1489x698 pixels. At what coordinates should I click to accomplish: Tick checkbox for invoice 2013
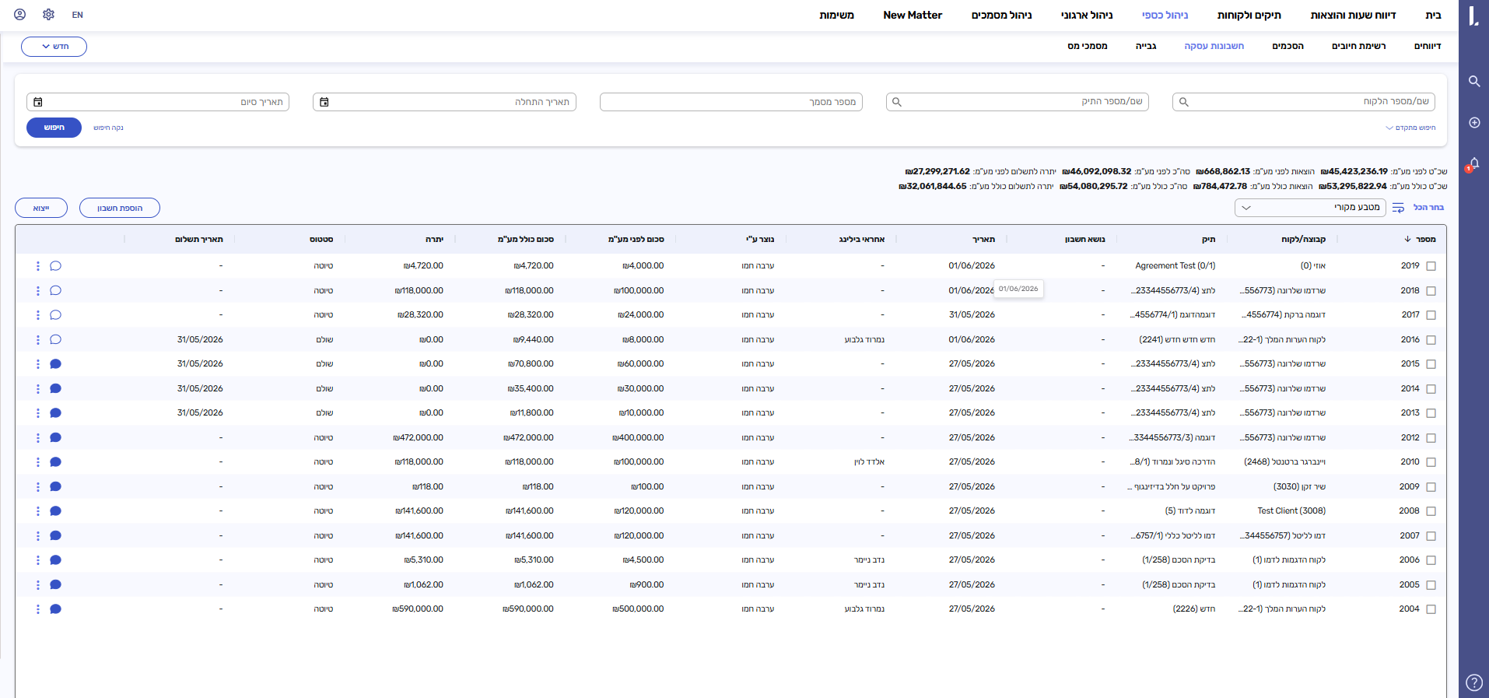pyautogui.click(x=1431, y=413)
